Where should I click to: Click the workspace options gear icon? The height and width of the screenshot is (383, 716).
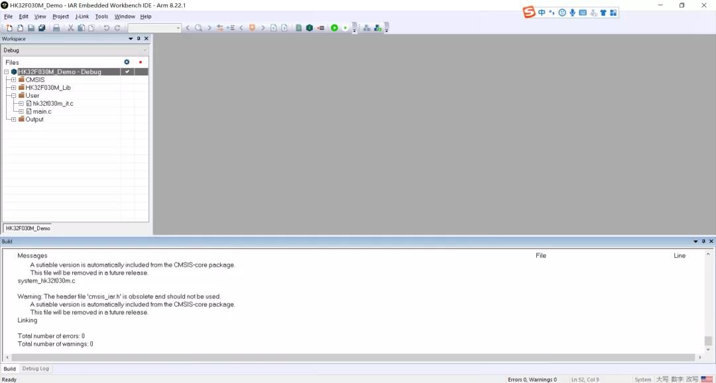click(x=127, y=62)
